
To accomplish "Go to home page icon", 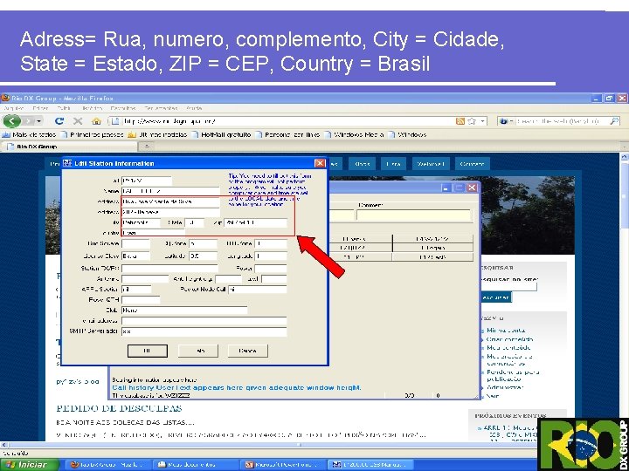I will 96,121.
